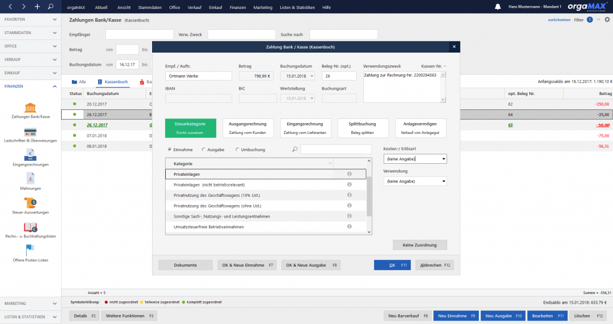This screenshot has height=324, width=613.
Task: Open the notification bell
Action: pyautogui.click(x=497, y=7)
